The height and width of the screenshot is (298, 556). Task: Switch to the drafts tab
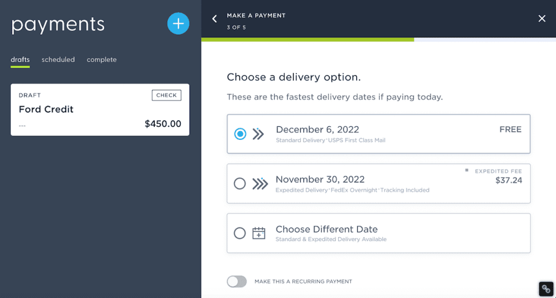pos(20,60)
